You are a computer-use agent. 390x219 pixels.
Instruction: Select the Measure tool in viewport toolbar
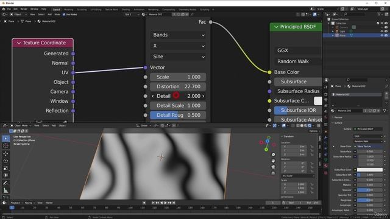(5, 190)
